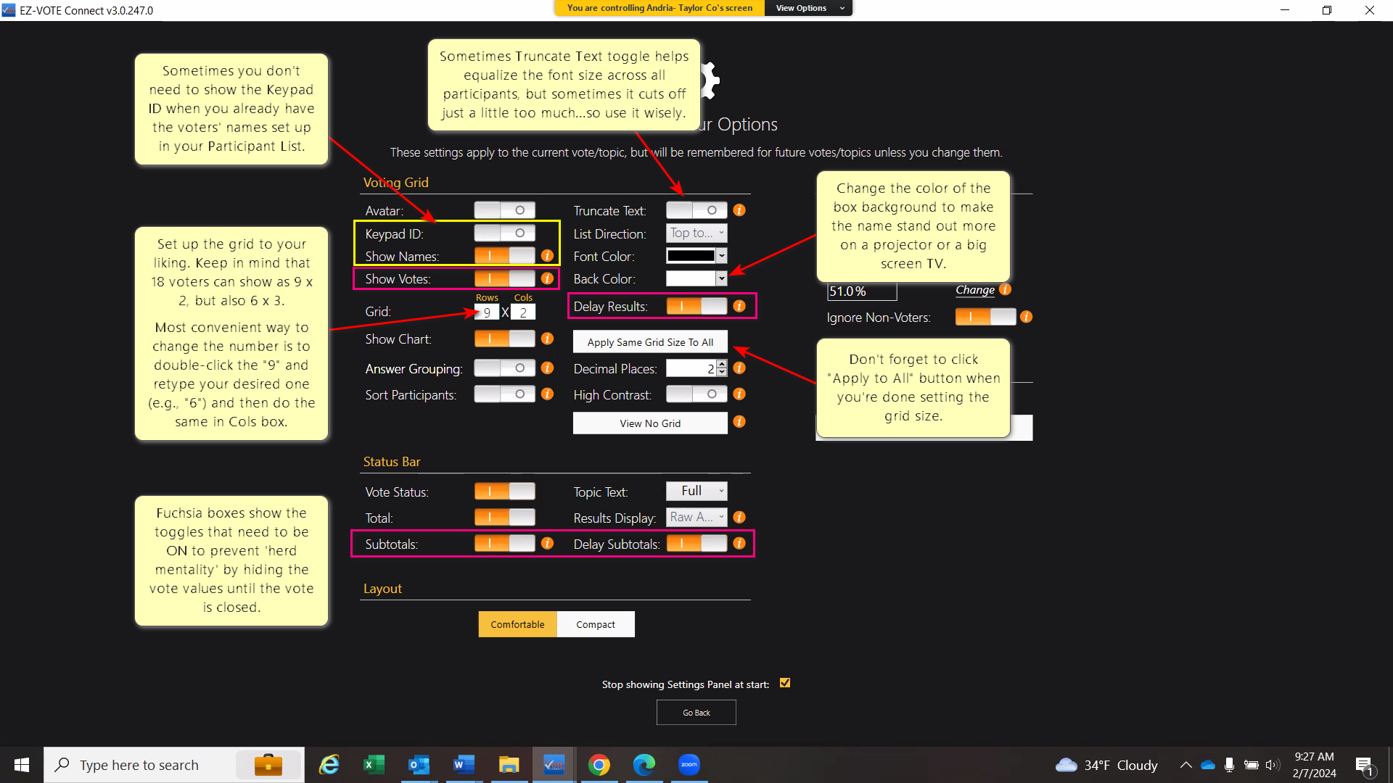
Task: Uncheck Stop showing Settings Panel at start
Action: point(784,683)
